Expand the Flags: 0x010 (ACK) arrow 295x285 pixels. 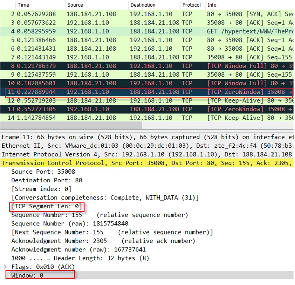5,267
